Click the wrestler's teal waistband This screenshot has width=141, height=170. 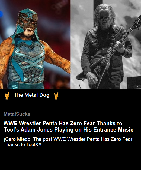26,85
